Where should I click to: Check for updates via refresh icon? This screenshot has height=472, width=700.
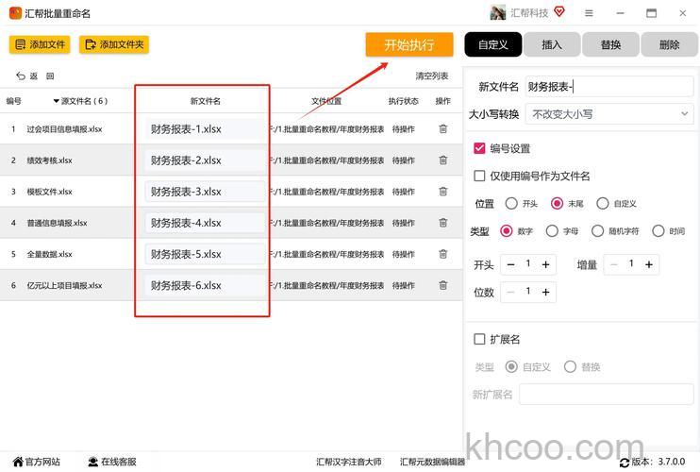(625, 463)
